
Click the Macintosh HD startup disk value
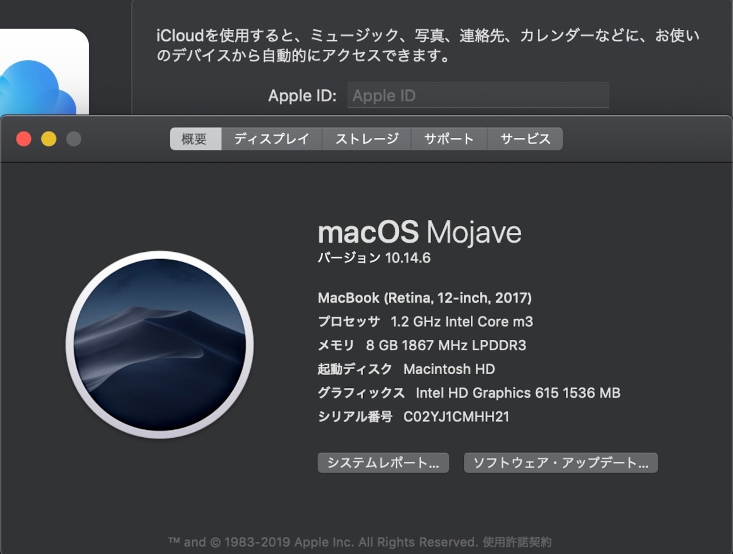(x=449, y=369)
